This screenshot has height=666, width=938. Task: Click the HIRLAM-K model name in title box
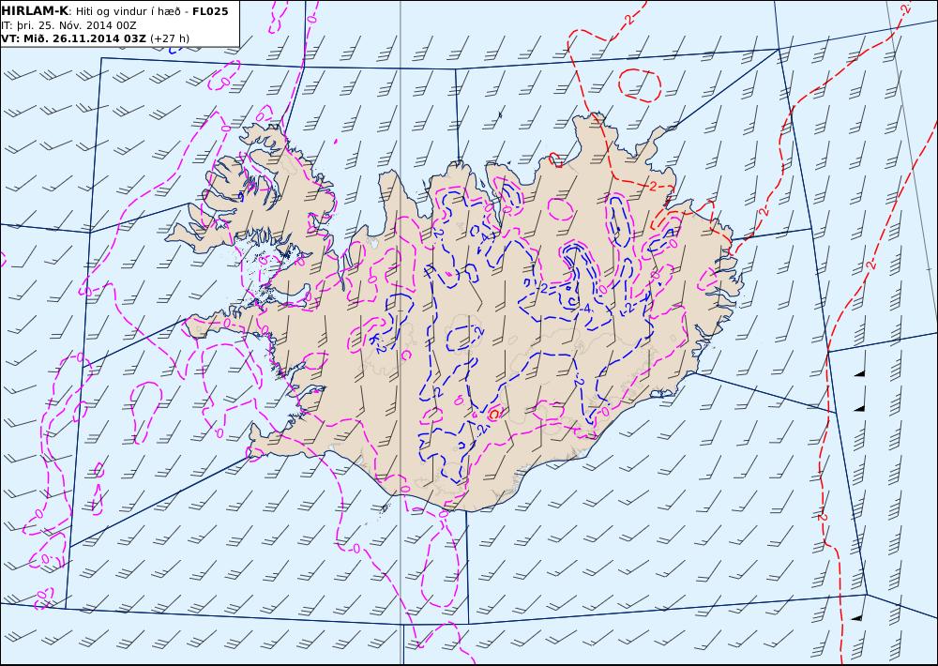click(x=35, y=11)
